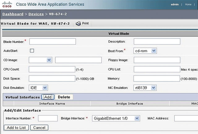Click Delete in Virtual Interfaces
The image size is (198, 134).
pyautogui.click(x=64, y=97)
